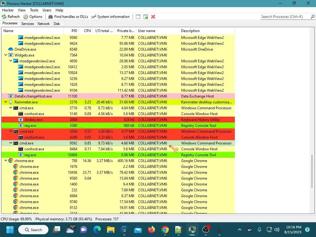The height and width of the screenshot is (237, 316).
Task: Sort by the User name column header
Action: 157,31
